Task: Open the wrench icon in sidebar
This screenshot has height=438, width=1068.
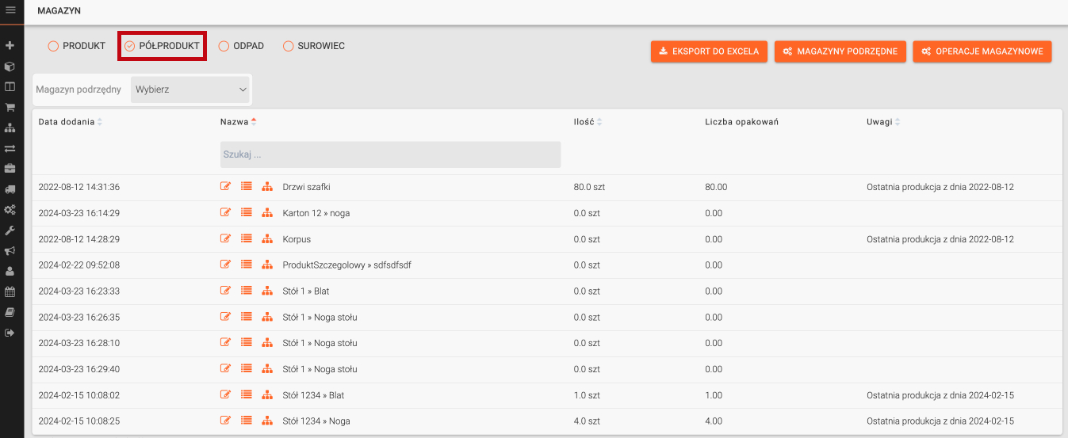Action: click(10, 230)
